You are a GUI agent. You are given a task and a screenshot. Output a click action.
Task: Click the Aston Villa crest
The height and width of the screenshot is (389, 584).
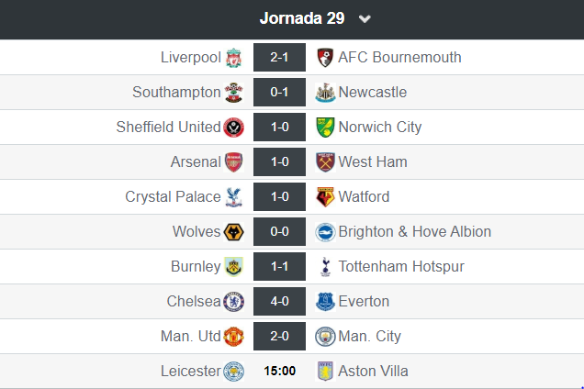[x=323, y=372]
